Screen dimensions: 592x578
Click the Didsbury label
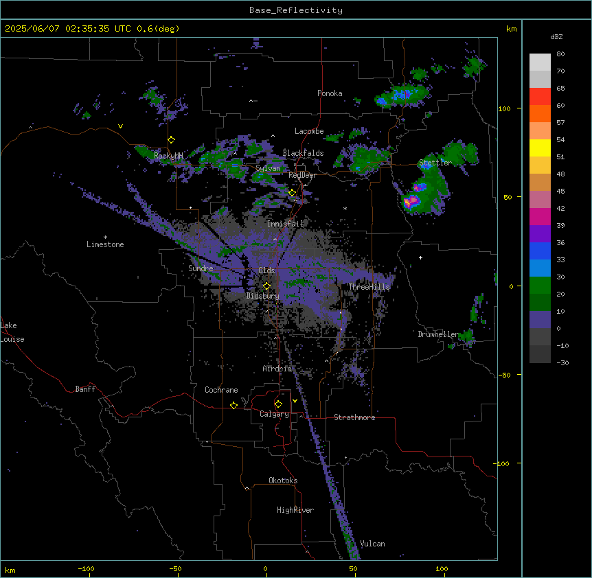pyautogui.click(x=263, y=296)
